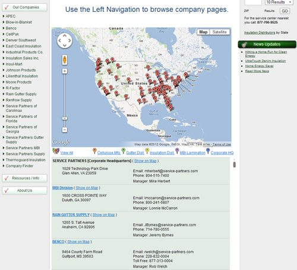Viewport: 297px width, 270px height.
Task: Open the Our Companies menu
Action: (x=24, y=8)
